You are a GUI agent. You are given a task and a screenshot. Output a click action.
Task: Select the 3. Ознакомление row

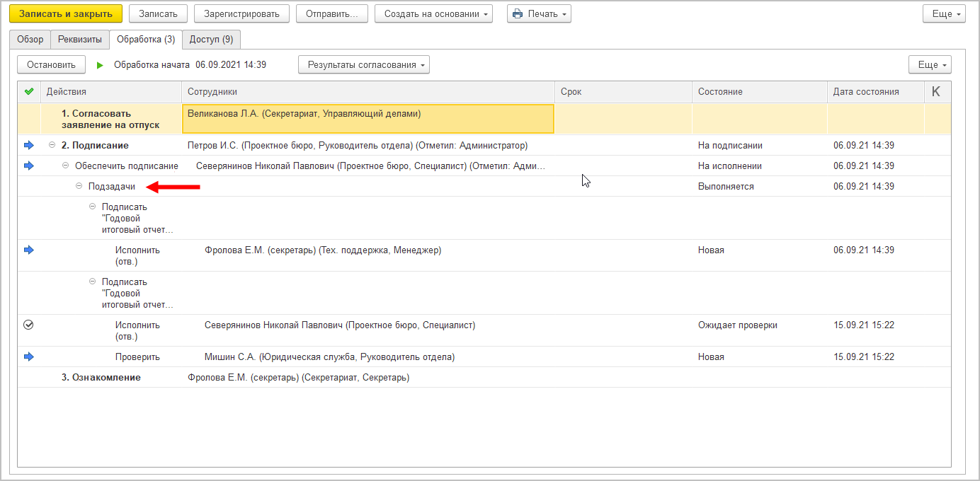101,377
